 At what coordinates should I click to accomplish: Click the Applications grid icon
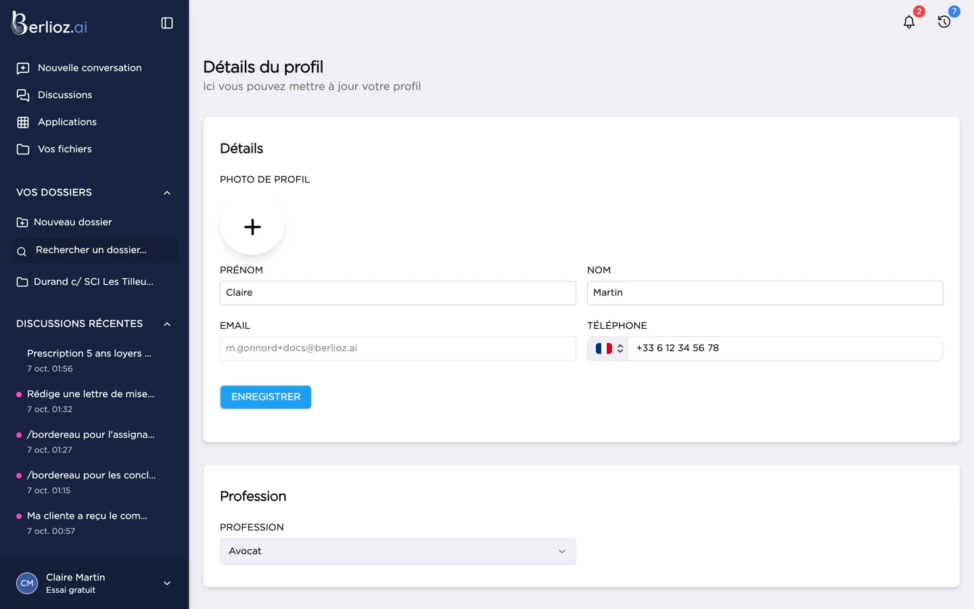[23, 122]
